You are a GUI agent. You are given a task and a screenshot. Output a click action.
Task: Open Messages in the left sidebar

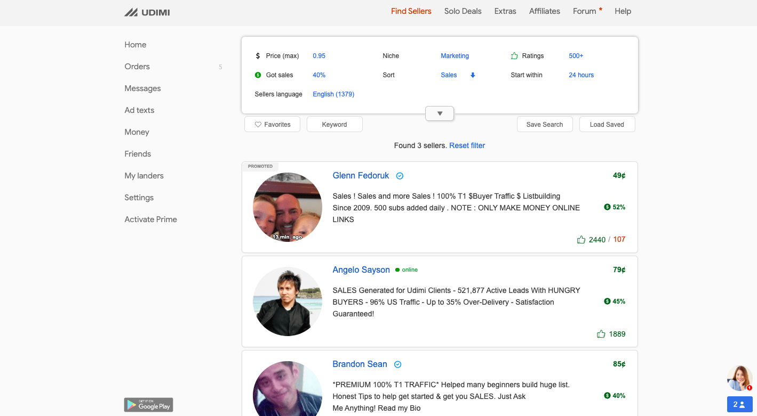[x=142, y=88]
